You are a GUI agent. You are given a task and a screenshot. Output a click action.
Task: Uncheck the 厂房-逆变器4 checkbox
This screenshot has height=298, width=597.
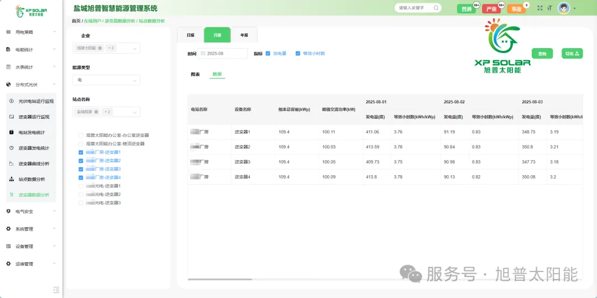(x=81, y=177)
